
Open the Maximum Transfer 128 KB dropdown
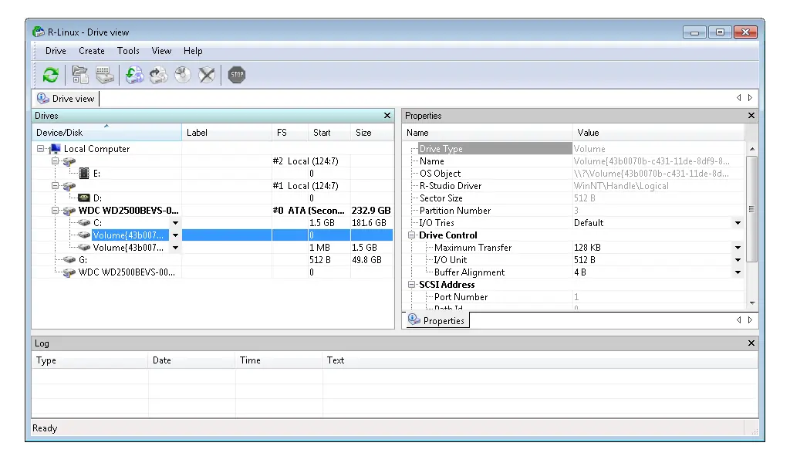point(738,248)
